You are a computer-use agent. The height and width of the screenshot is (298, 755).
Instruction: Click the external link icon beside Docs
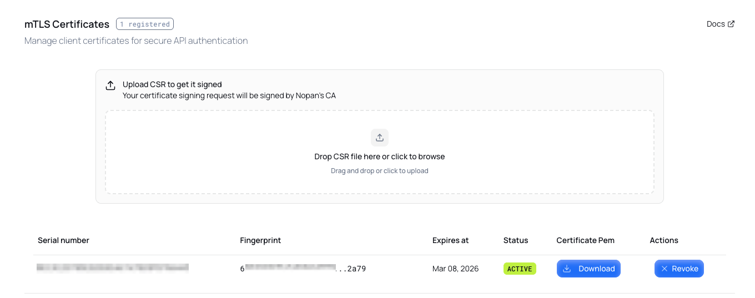(731, 24)
